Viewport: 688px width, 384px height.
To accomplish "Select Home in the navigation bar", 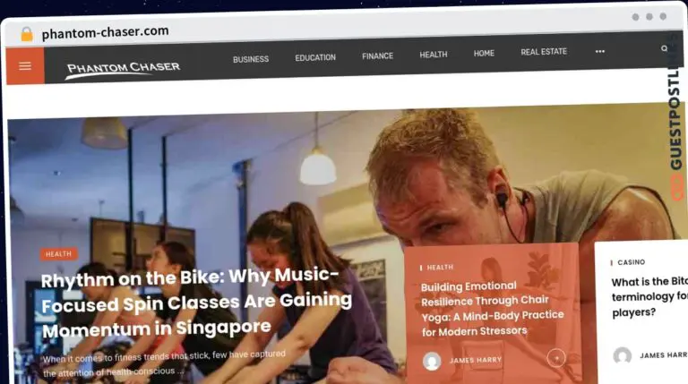I will (x=484, y=54).
